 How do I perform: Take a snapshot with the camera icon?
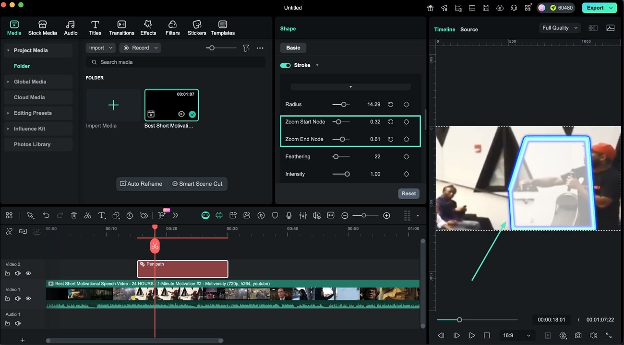(578, 335)
